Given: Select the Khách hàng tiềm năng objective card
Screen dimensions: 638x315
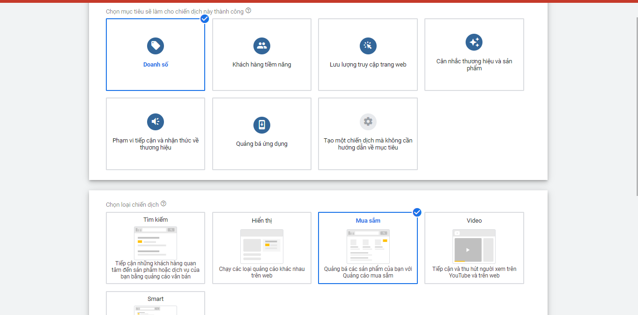Looking at the screenshot, I should coord(261,64).
